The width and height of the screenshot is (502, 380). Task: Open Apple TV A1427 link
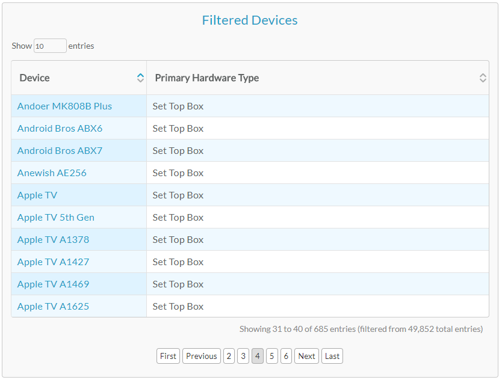(53, 262)
